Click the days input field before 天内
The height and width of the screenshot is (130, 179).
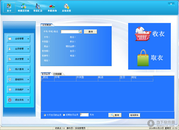84,115
